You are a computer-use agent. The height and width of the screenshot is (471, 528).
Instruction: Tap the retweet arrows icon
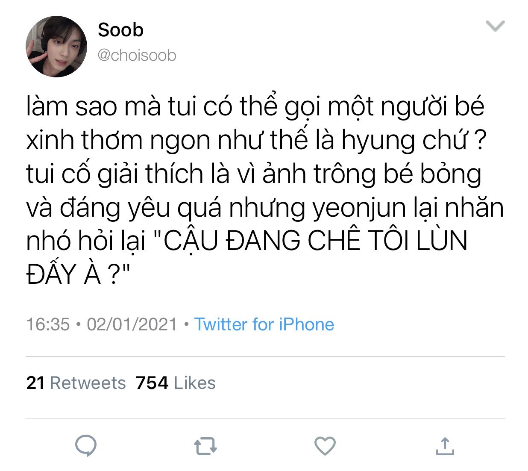[x=205, y=446]
